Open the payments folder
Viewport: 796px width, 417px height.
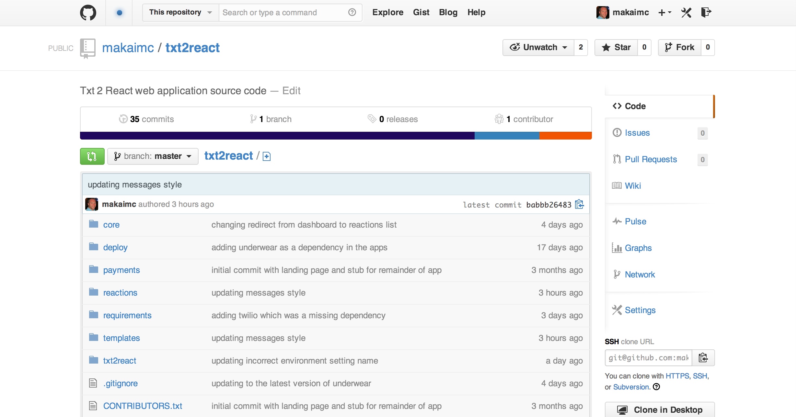coord(121,270)
